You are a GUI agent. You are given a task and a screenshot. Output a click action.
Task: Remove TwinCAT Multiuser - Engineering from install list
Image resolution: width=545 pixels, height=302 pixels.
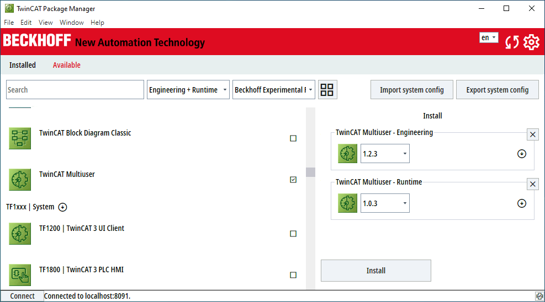pyautogui.click(x=533, y=134)
